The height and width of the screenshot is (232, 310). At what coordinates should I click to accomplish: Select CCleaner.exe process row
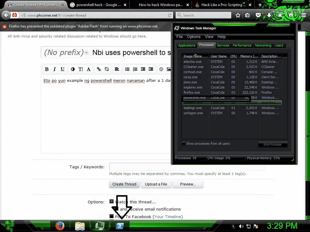tap(232, 67)
